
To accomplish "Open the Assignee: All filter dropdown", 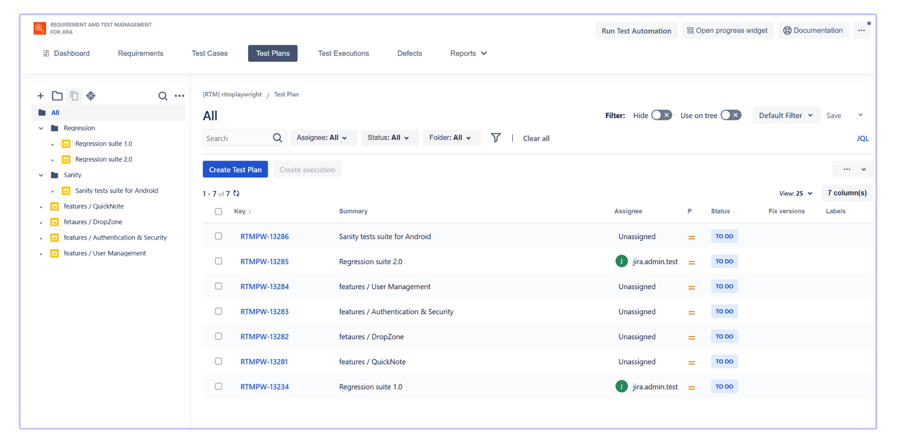I will click(323, 138).
